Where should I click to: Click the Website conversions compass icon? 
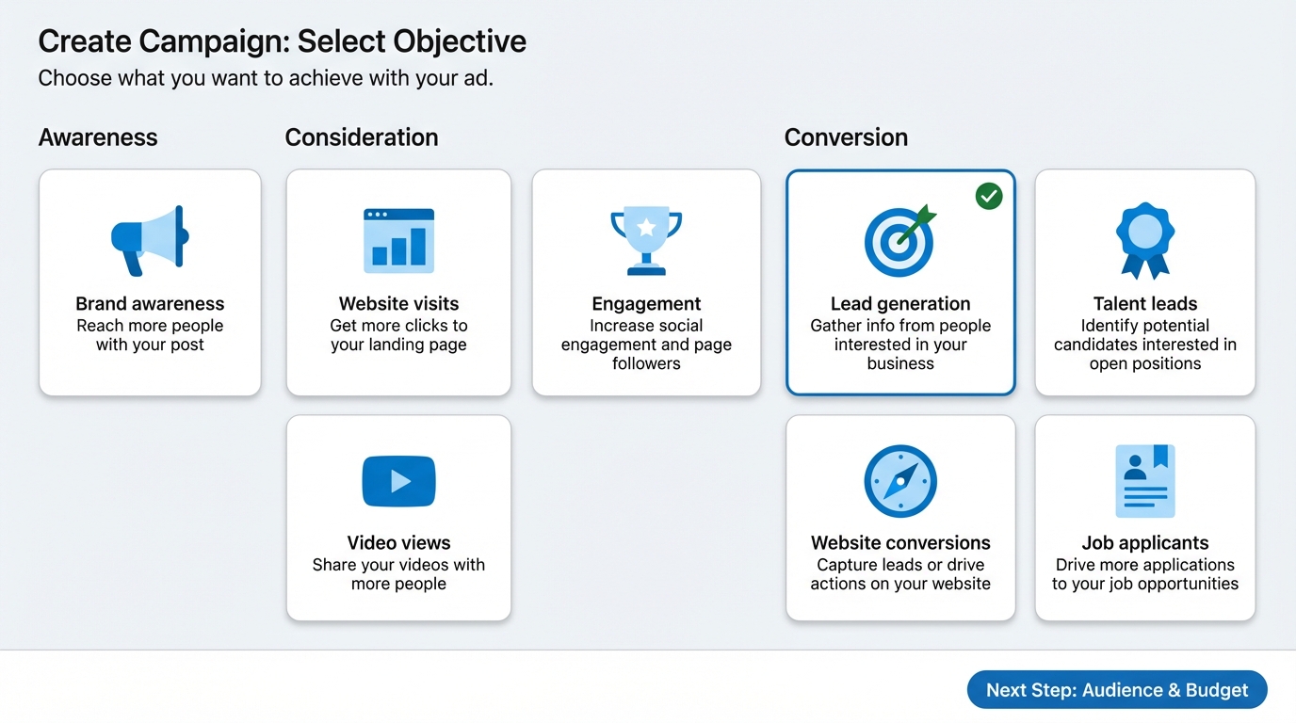click(x=899, y=481)
